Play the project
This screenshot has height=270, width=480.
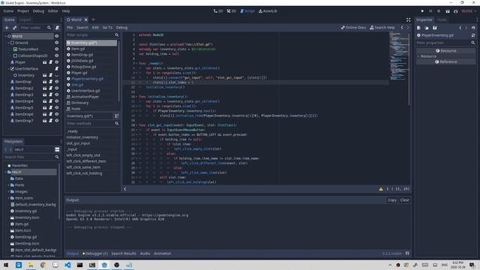point(422,11)
